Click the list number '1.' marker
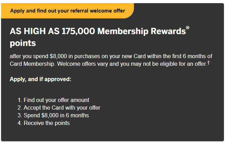Image resolution: width=225 pixels, height=142 pixels. [x=20, y=100]
